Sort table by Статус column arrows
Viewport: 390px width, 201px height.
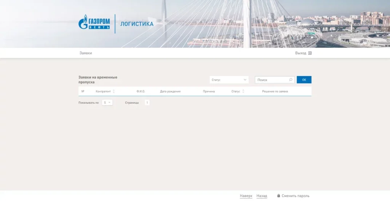243,91
